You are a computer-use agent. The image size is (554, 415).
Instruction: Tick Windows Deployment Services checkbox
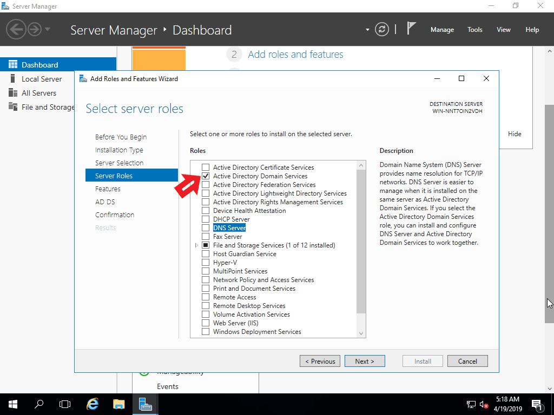pyautogui.click(x=206, y=331)
